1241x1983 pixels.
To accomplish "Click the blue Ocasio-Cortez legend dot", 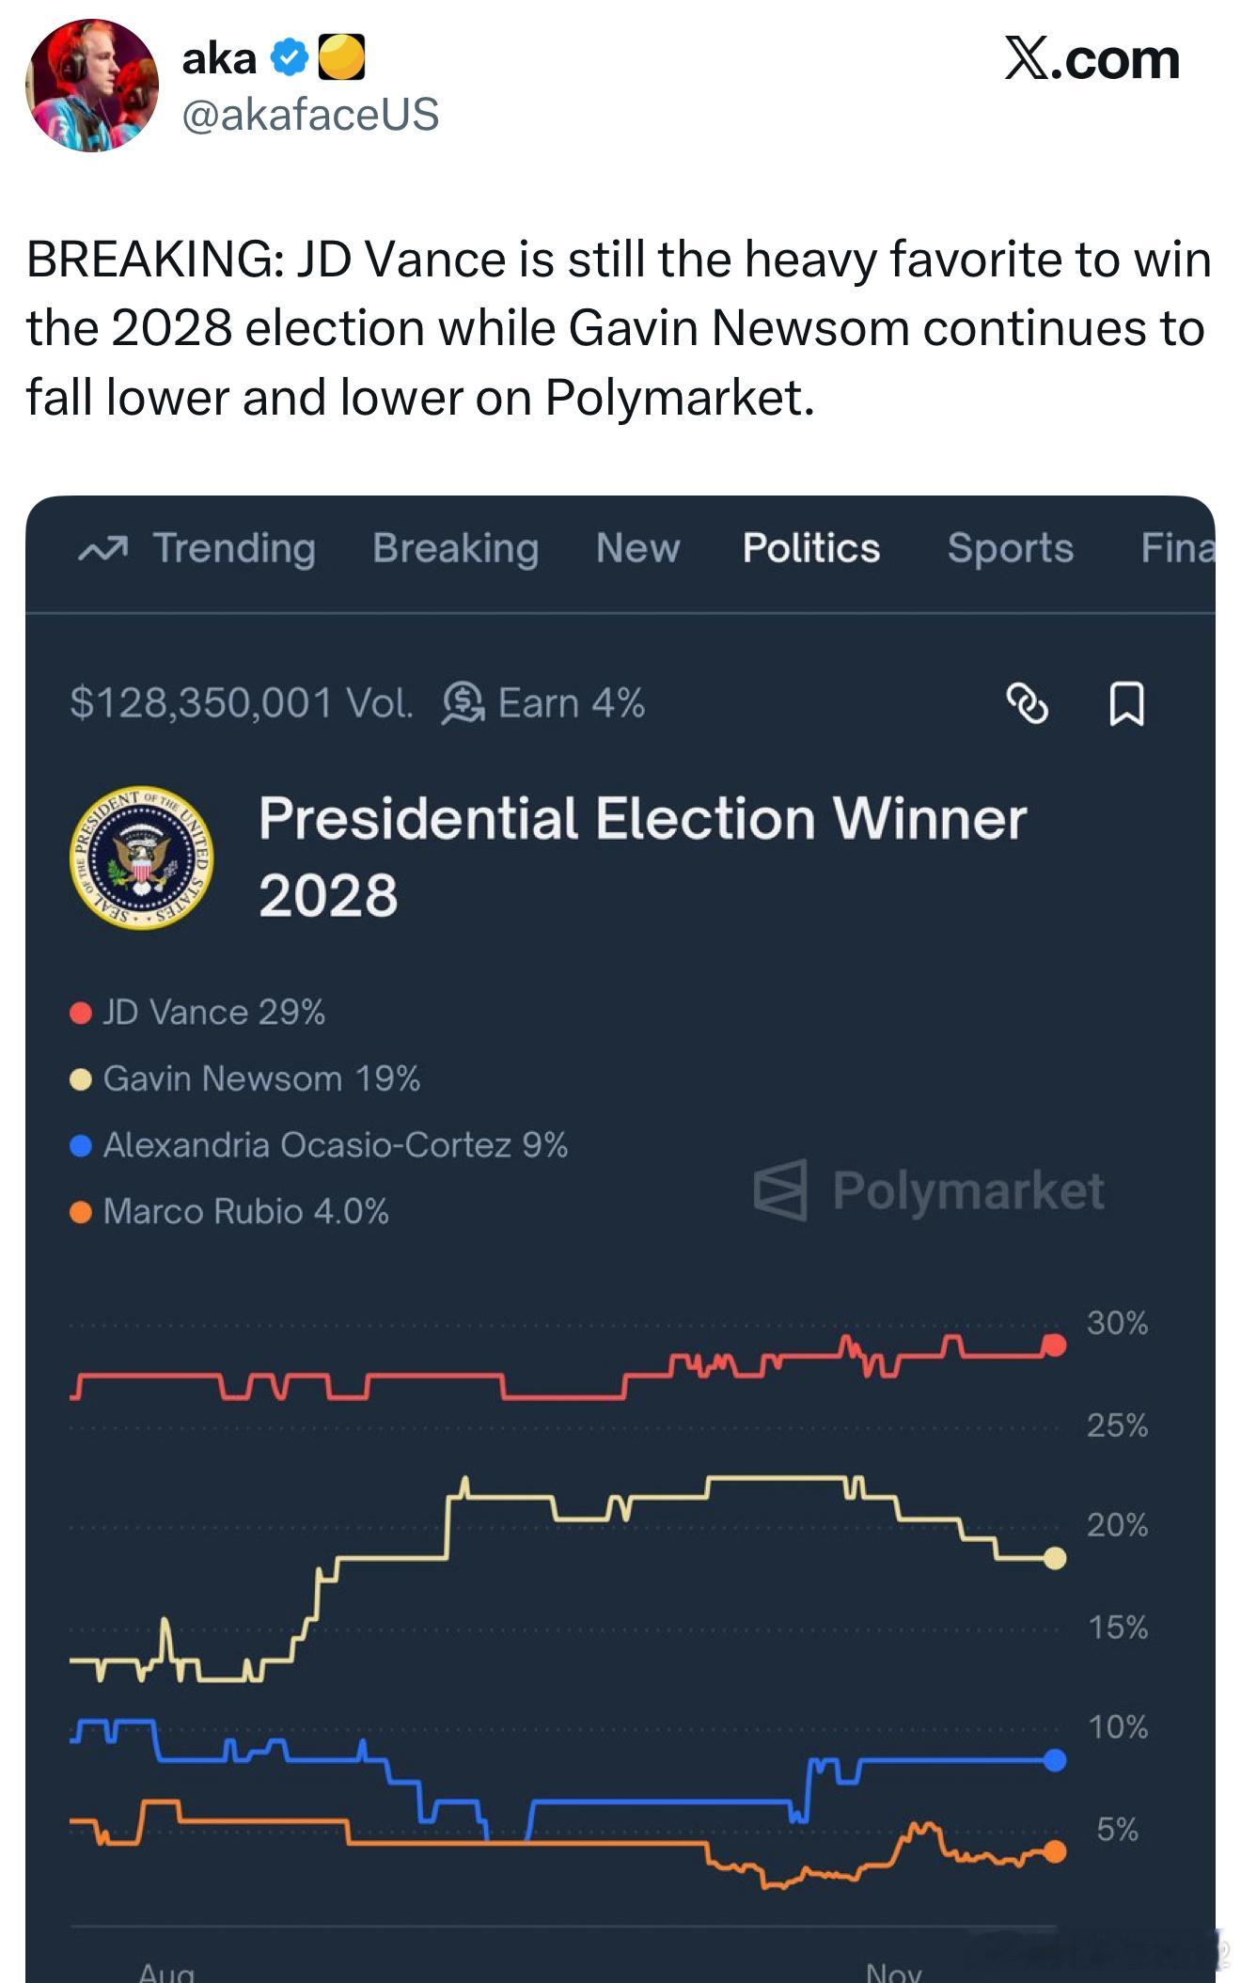I will coord(81,1145).
